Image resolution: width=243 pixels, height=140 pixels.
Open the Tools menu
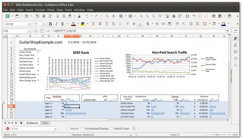pos(68,10)
